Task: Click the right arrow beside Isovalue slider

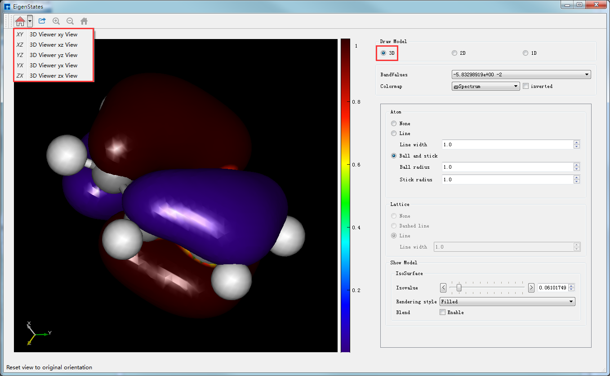Action: [x=531, y=288]
